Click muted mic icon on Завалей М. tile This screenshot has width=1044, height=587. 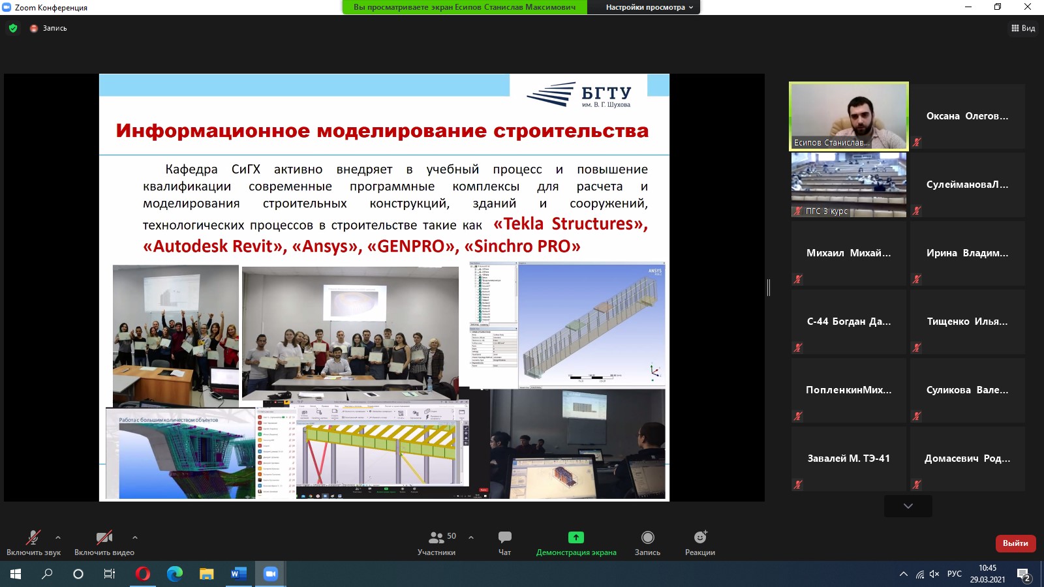pyautogui.click(x=798, y=485)
